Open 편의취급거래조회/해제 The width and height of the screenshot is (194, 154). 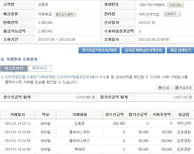point(99,50)
